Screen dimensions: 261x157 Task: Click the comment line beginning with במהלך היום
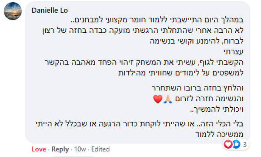click(157, 20)
